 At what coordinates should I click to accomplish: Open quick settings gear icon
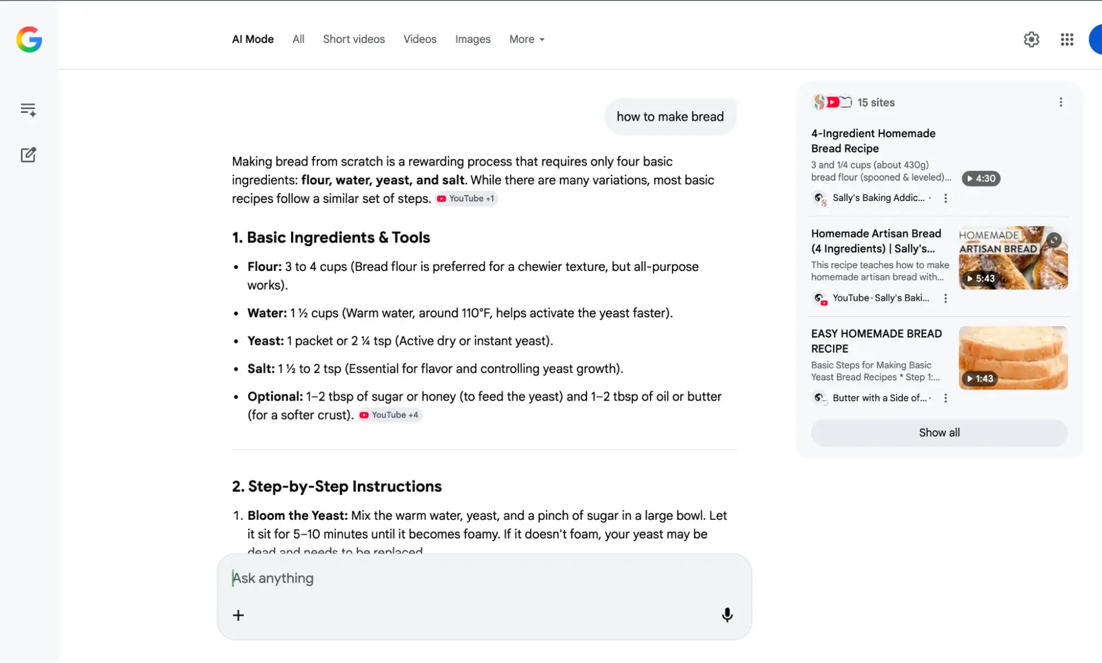1031,40
